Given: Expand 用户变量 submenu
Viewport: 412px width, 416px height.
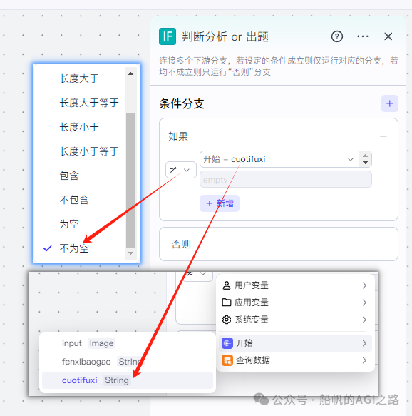Looking at the screenshot, I should [x=295, y=285].
